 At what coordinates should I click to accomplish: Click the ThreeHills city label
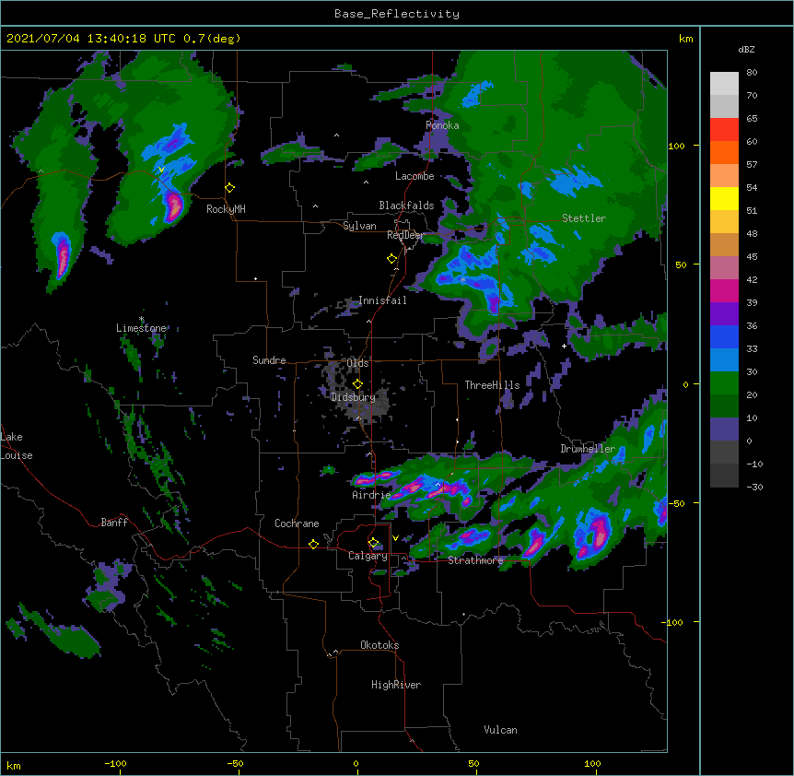(492, 385)
